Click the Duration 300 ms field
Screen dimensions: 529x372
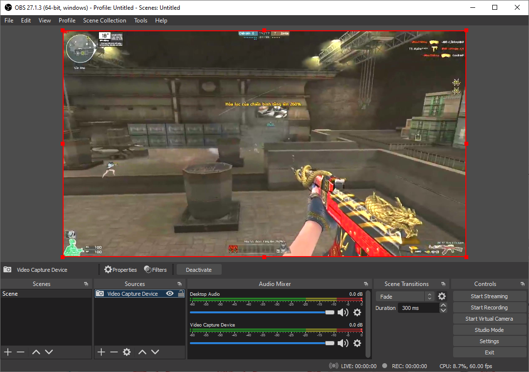point(418,308)
